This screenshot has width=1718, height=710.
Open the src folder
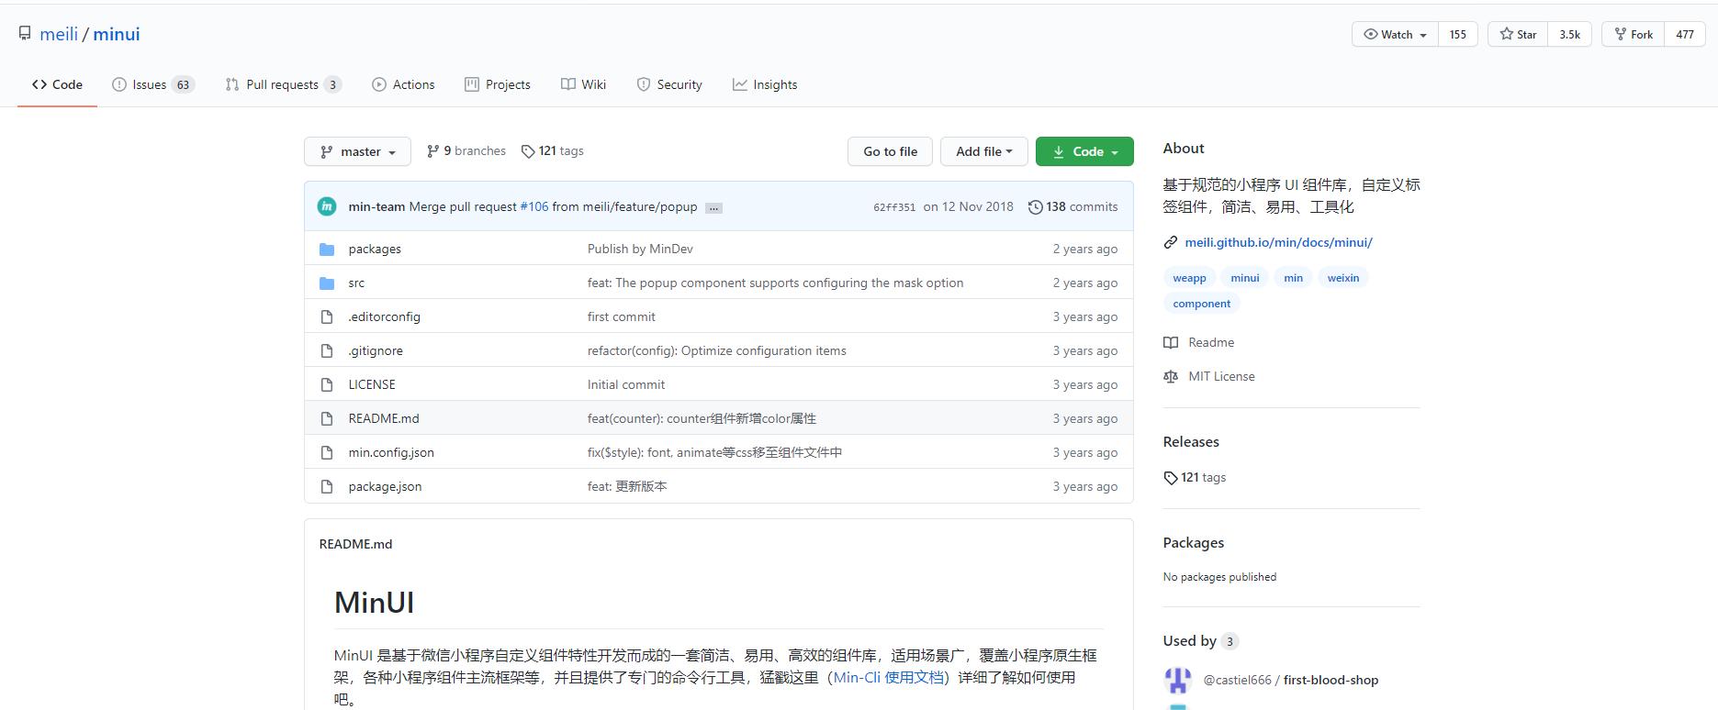356,283
